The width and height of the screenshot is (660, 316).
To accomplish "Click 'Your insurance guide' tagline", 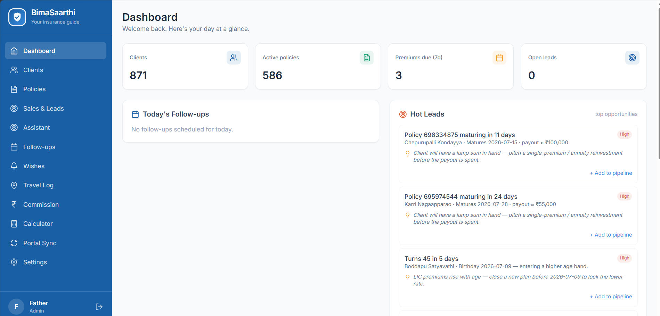I will (x=55, y=22).
